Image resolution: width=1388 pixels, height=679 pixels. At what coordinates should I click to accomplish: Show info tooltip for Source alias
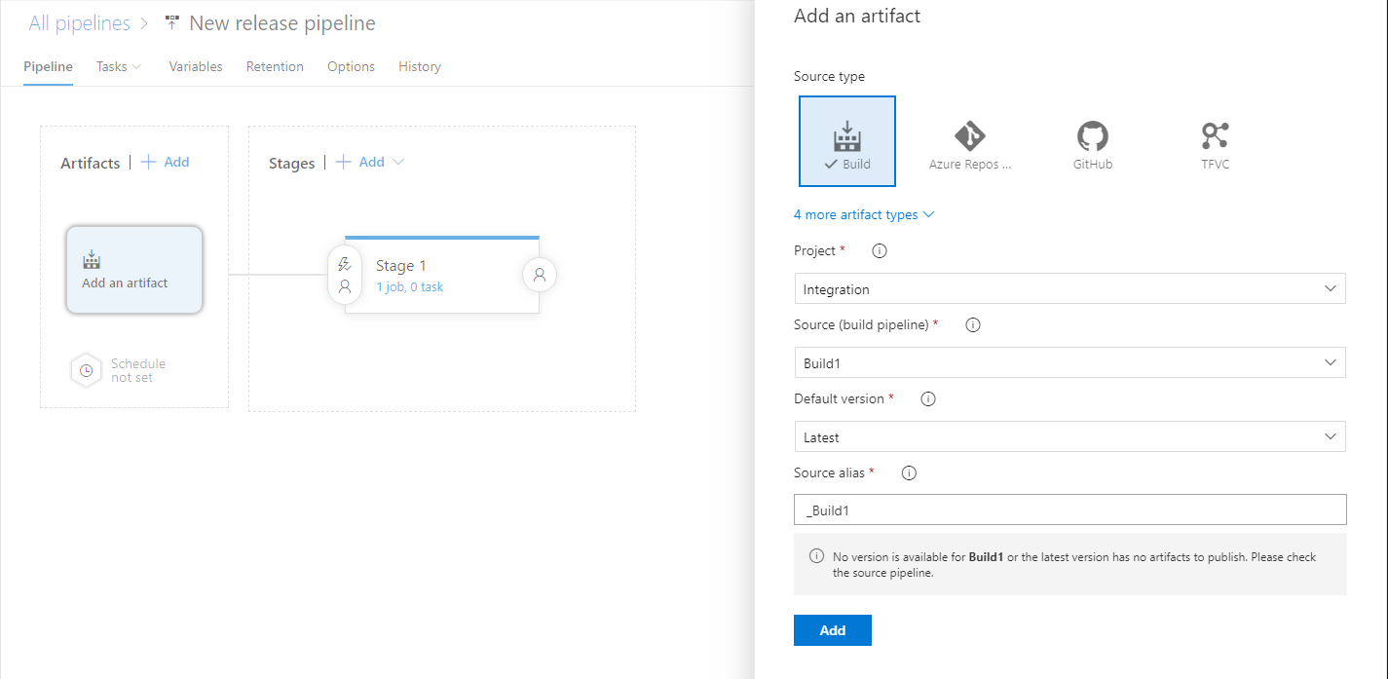pyautogui.click(x=908, y=472)
